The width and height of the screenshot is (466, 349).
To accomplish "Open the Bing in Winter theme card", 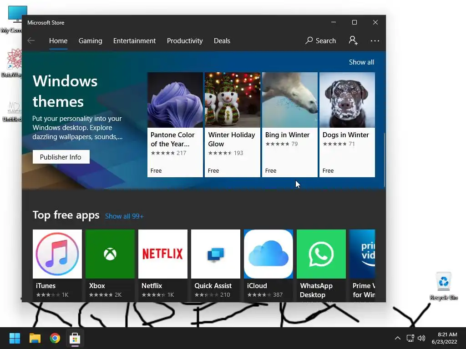I will pyautogui.click(x=290, y=125).
